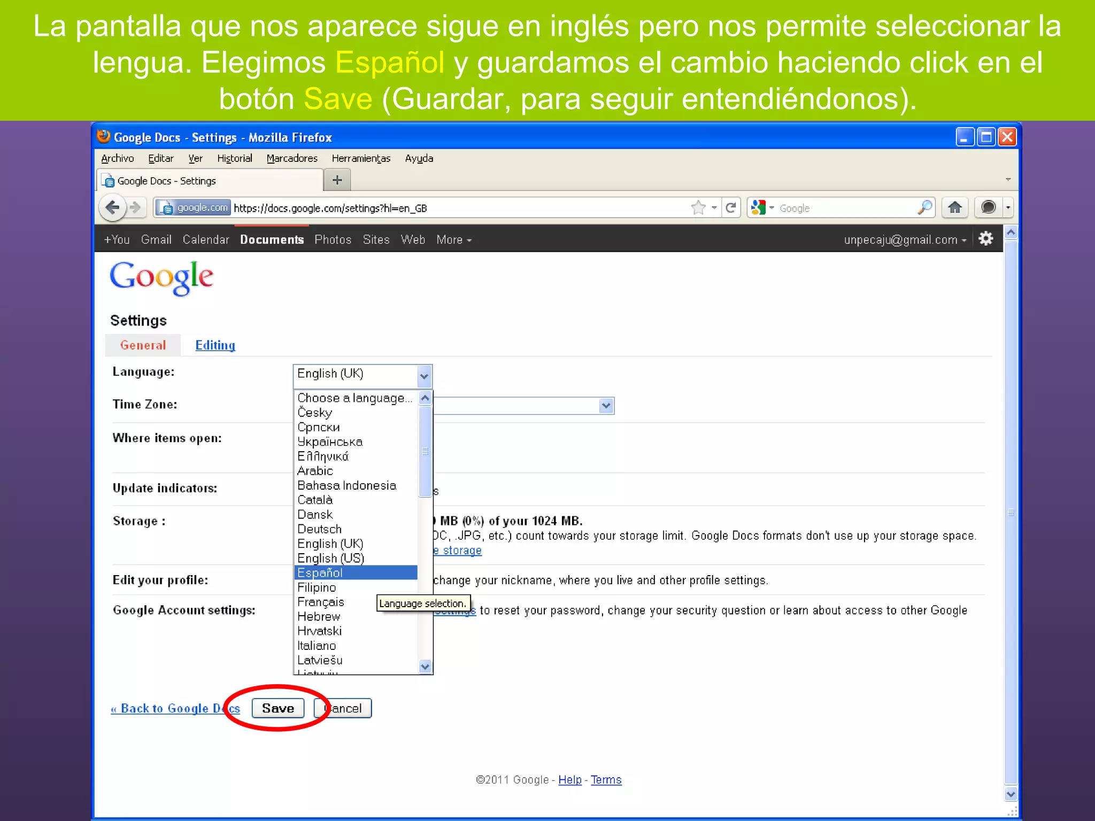
Task: Click the Firefox forward arrow button
Action: click(x=136, y=207)
